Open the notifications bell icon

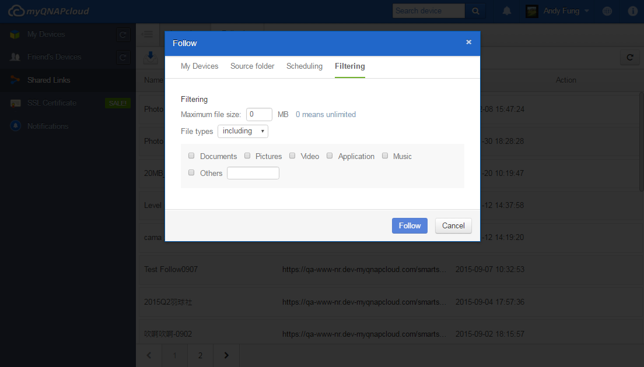coord(507,11)
